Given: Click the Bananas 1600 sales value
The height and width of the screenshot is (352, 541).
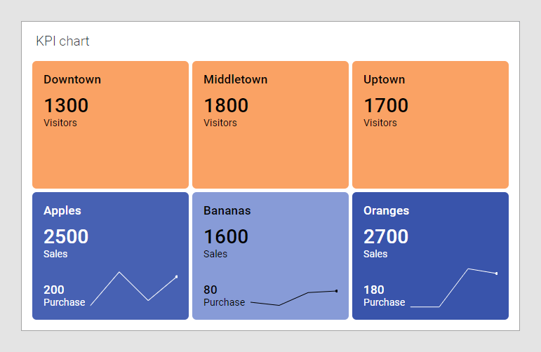Looking at the screenshot, I should pos(226,236).
